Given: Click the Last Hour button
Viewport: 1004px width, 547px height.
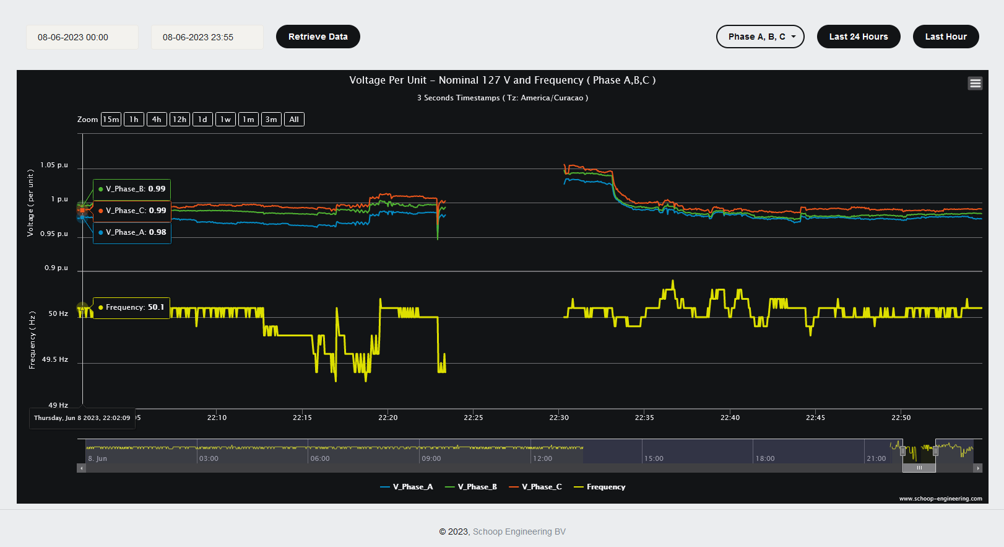Looking at the screenshot, I should pos(946,37).
